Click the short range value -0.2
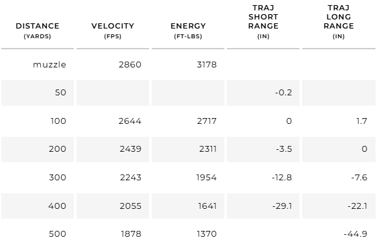 coord(283,93)
